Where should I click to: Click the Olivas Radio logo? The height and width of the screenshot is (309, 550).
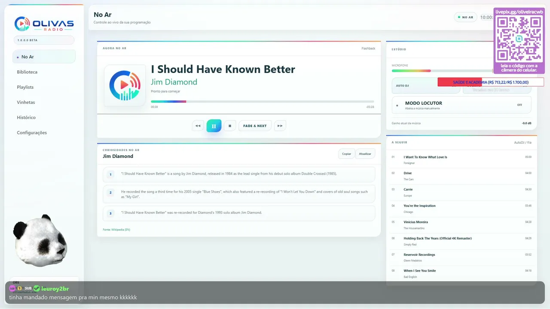tap(44, 24)
